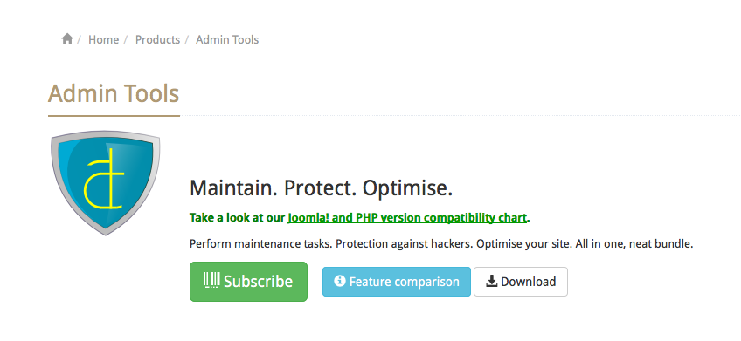
Task: Click the barcode icon on the Subscribe button
Action: (211, 280)
